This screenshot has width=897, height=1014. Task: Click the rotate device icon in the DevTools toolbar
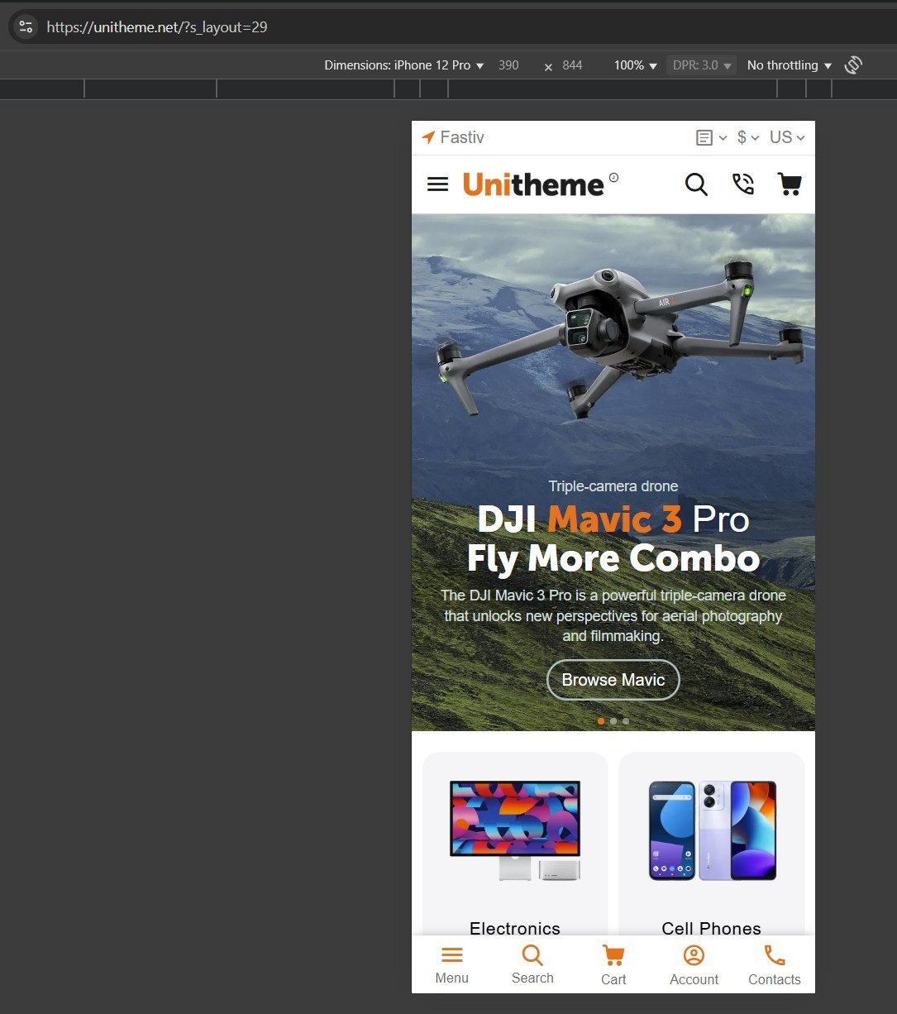coord(853,65)
